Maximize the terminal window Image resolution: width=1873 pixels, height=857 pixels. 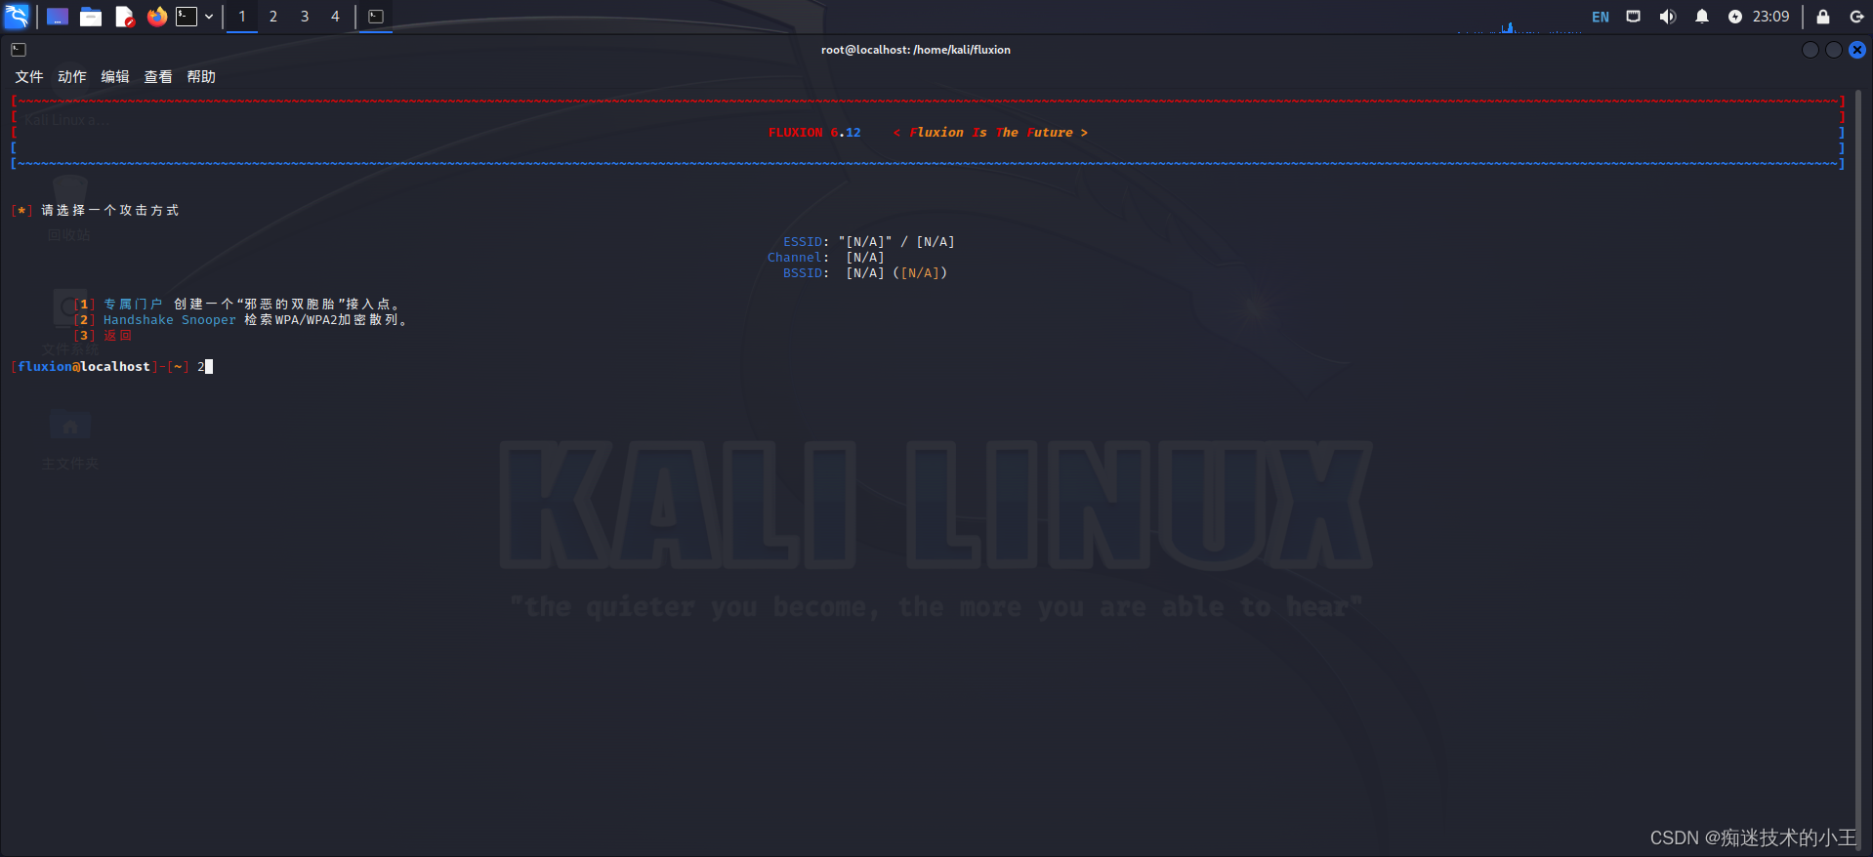[x=1834, y=50]
